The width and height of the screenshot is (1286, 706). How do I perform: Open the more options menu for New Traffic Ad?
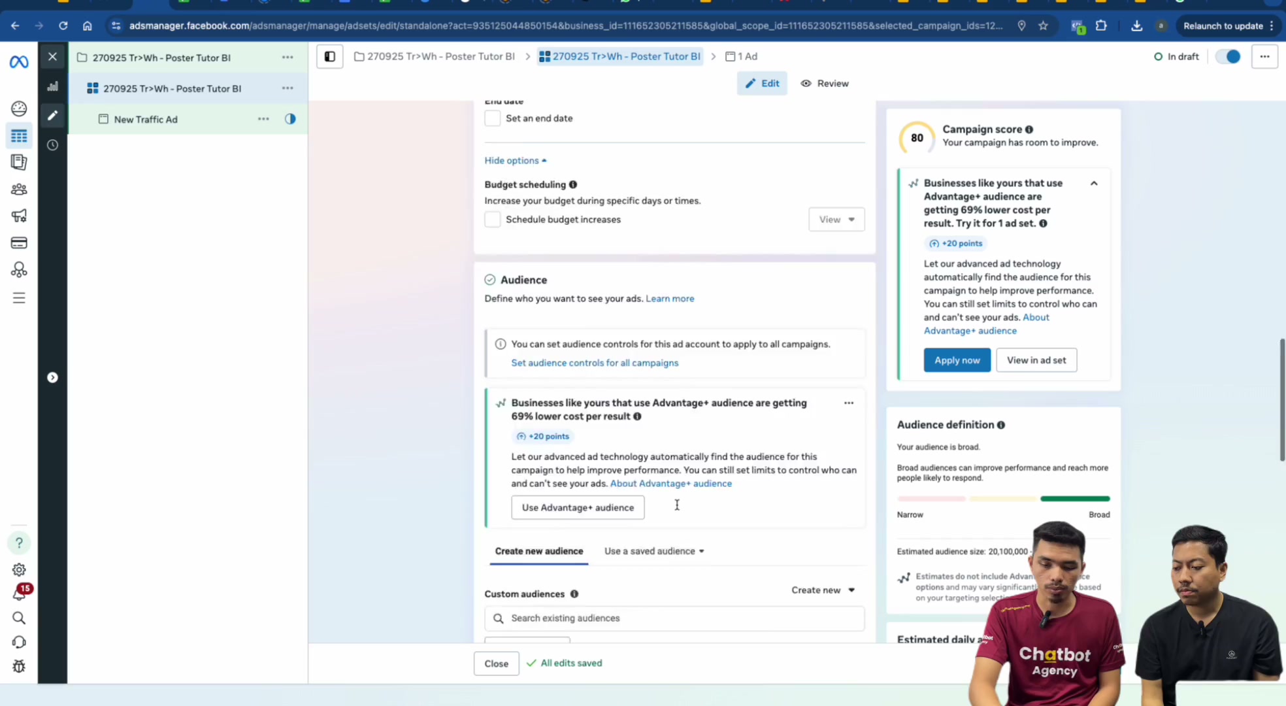pos(263,119)
